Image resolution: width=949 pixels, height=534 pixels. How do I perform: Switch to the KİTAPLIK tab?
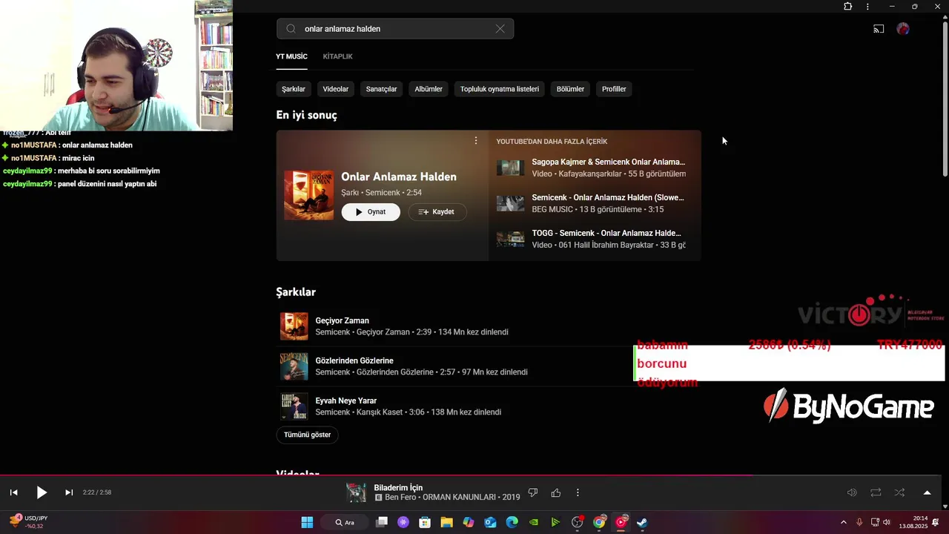click(x=337, y=56)
